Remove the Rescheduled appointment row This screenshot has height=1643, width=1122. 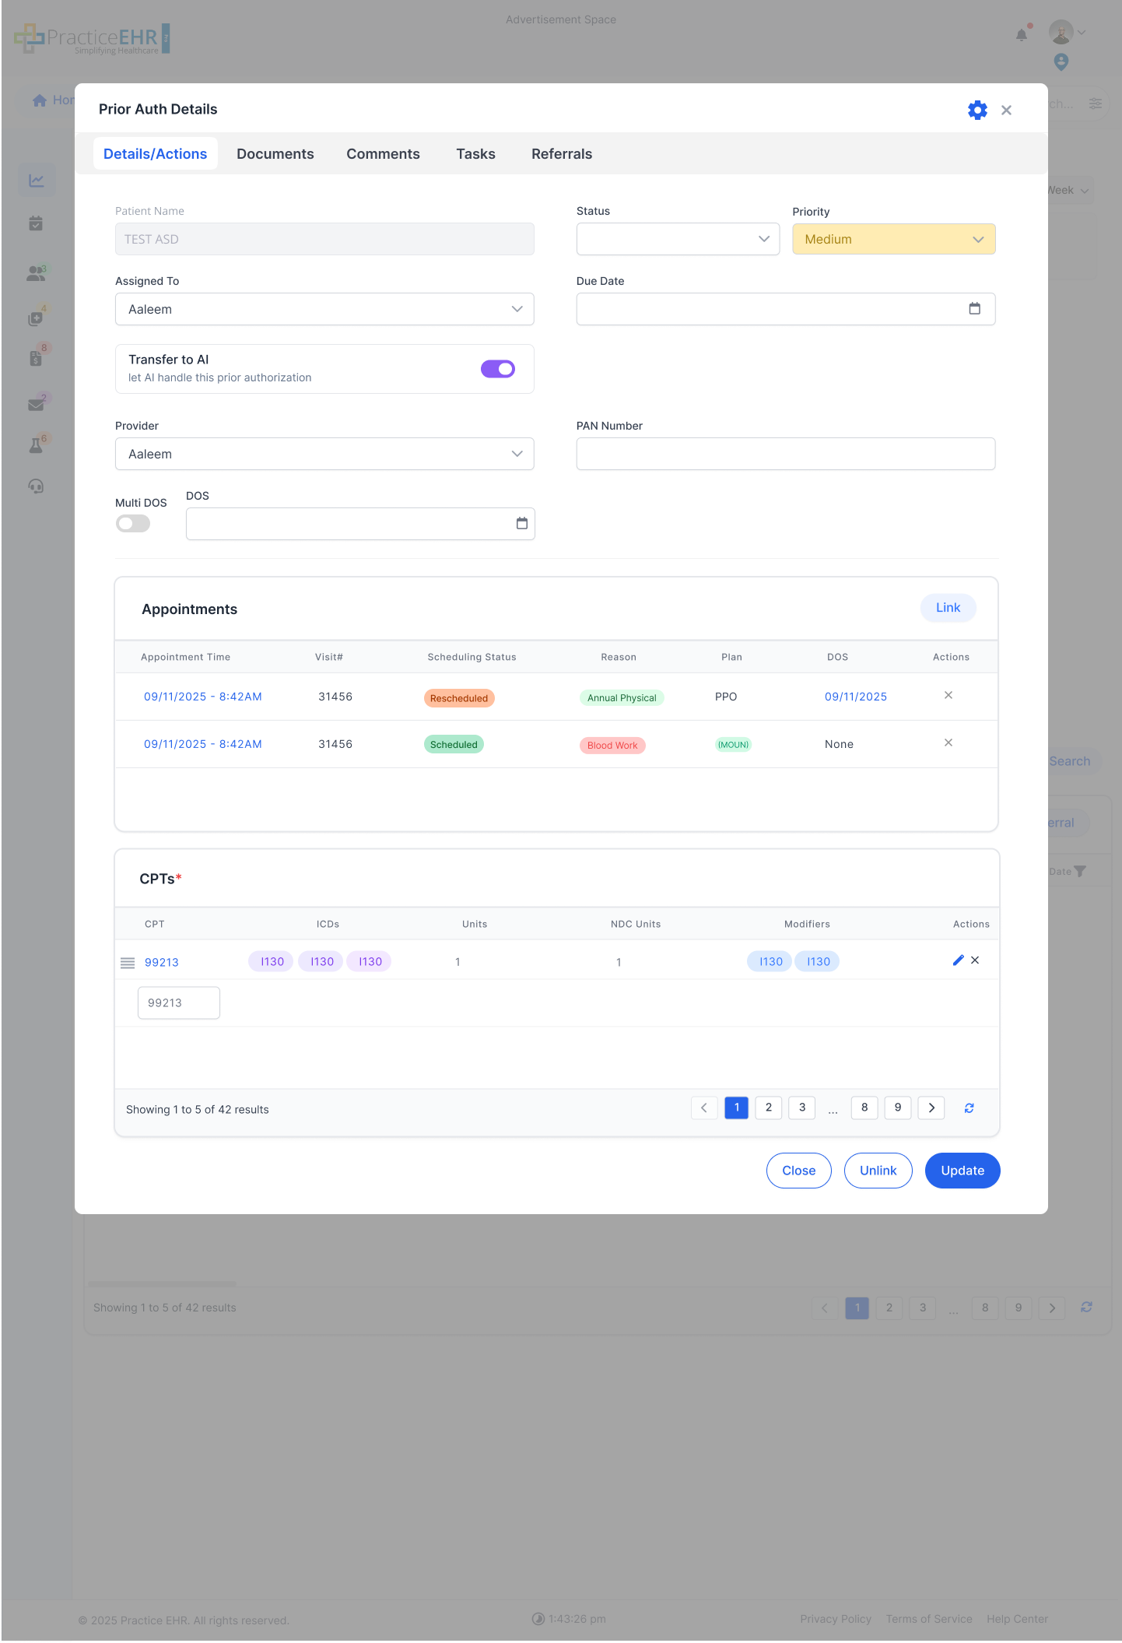click(x=948, y=696)
